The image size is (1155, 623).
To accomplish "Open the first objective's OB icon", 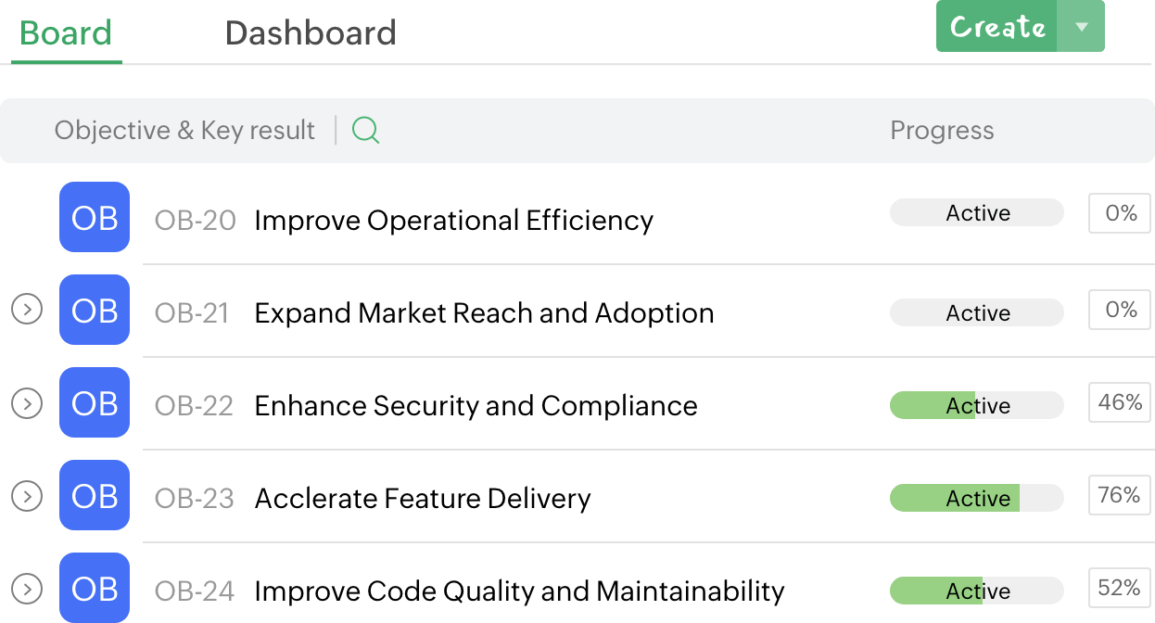I will click(x=95, y=218).
